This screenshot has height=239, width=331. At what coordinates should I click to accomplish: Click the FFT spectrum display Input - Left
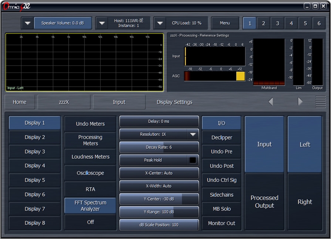click(x=84, y=62)
